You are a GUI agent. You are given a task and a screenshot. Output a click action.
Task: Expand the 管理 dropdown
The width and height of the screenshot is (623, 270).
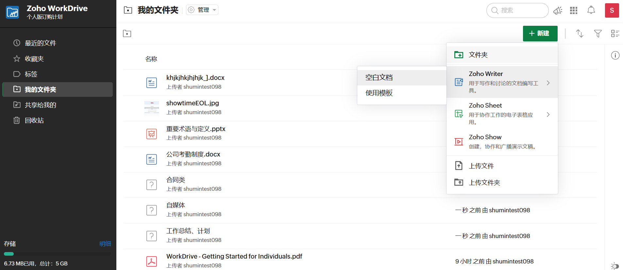point(202,10)
